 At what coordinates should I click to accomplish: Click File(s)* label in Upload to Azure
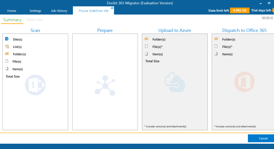point(157,47)
